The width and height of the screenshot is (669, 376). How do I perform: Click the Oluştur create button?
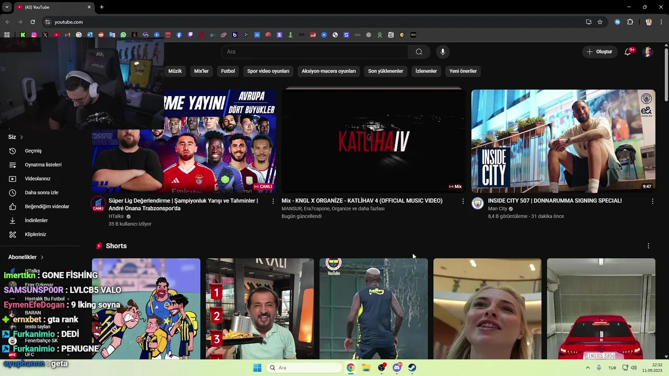599,52
